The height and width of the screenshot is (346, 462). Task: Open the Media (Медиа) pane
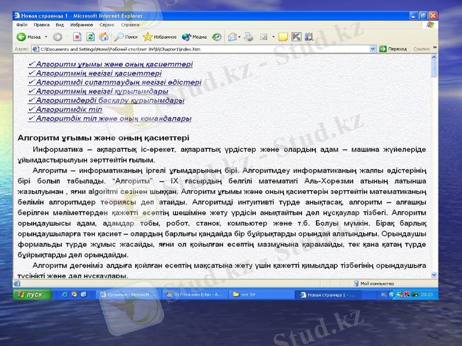[195, 37]
